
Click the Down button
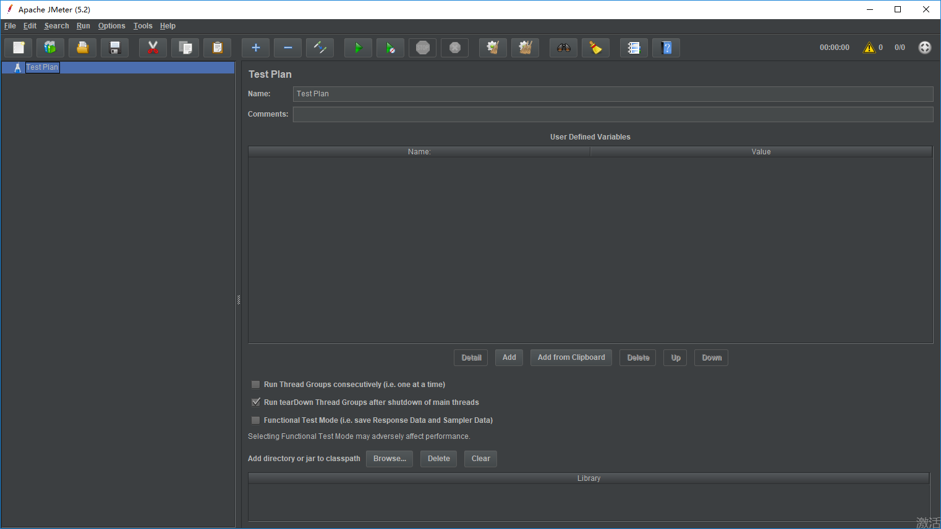[712, 358]
